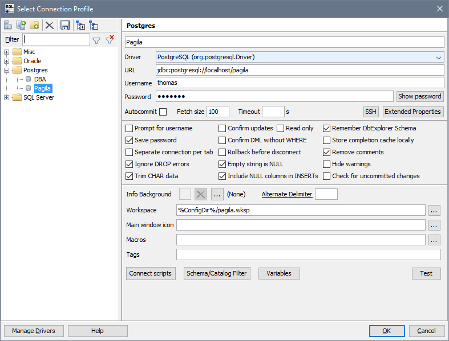Expand all tree groups toolbar icon
Screen dimensions: 449x341
pyautogui.click(x=80, y=26)
